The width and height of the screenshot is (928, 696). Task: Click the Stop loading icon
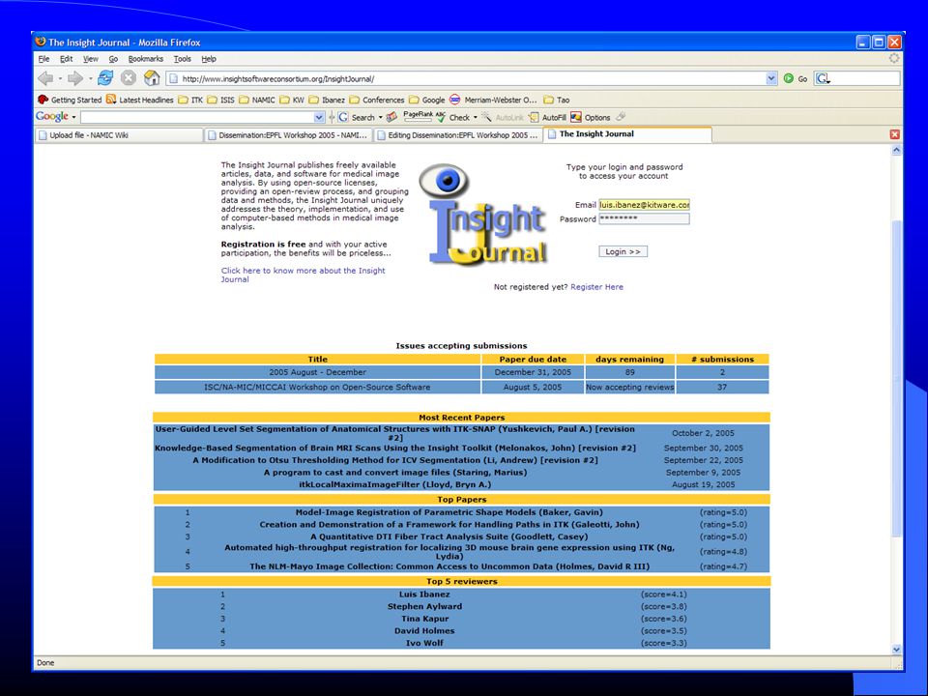click(x=129, y=78)
